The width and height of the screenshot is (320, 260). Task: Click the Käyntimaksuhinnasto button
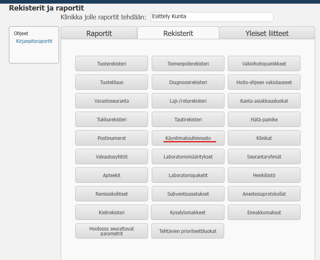click(188, 138)
